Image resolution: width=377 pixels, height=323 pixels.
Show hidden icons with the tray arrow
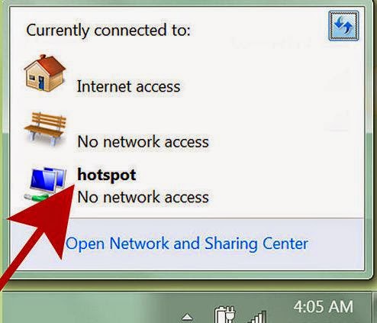point(188,317)
